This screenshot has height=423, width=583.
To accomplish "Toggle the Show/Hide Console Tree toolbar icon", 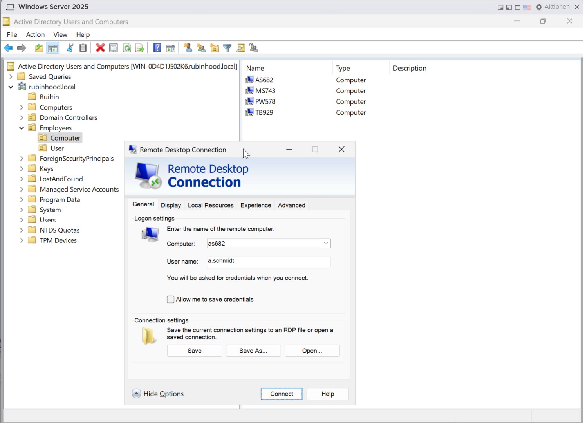I will click(52, 48).
